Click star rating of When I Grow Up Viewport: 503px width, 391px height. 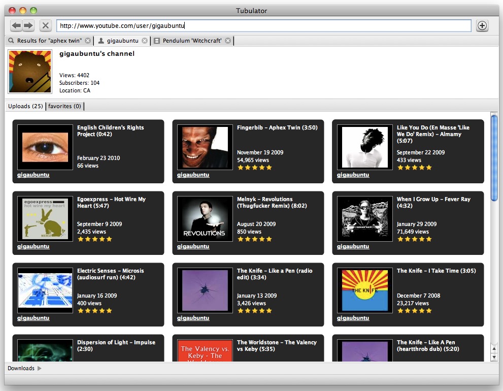[415, 239]
